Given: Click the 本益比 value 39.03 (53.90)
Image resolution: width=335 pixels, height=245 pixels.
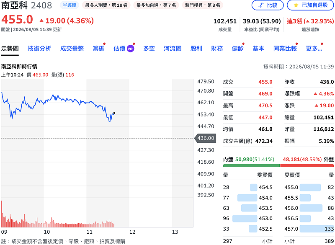Looking at the screenshot, I should pyautogui.click(x=262, y=21).
